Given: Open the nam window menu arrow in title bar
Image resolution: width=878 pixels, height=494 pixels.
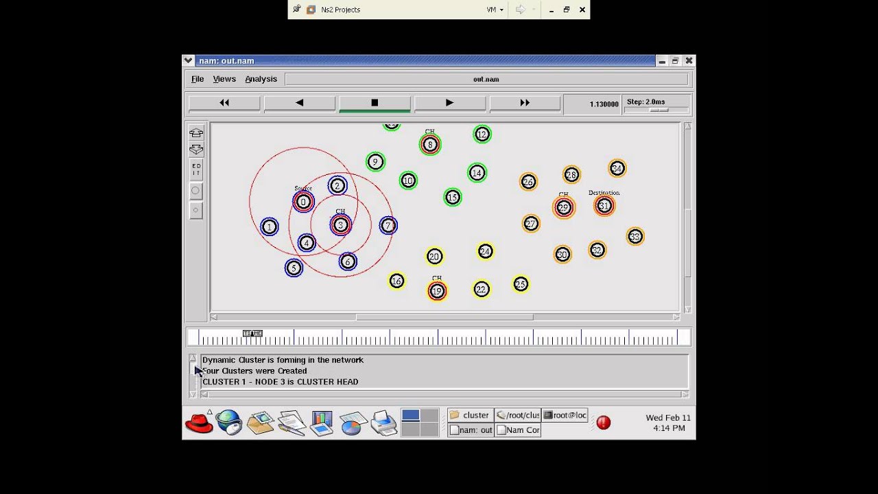Looking at the screenshot, I should click(189, 61).
